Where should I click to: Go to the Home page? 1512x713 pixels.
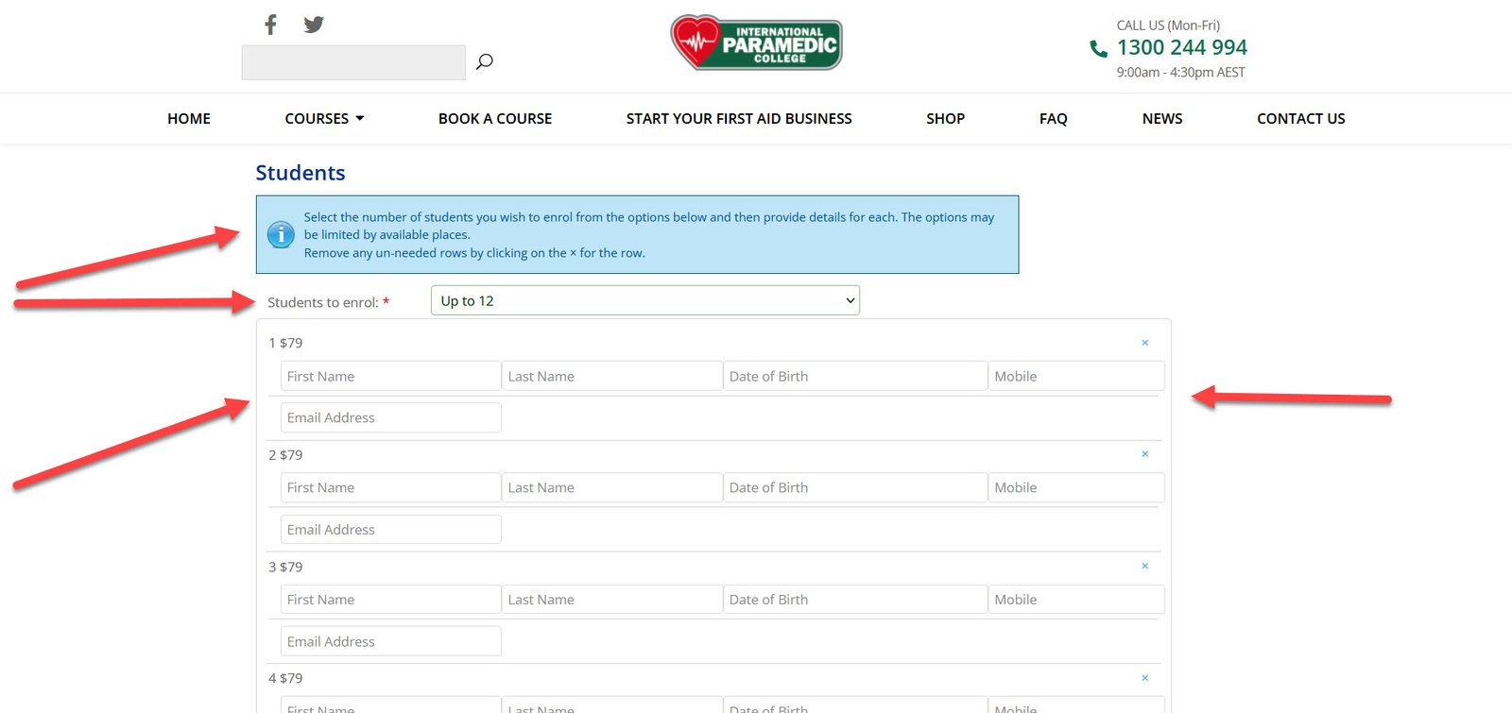click(189, 118)
